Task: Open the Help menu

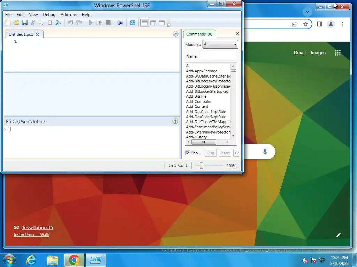Action: pos(86,15)
